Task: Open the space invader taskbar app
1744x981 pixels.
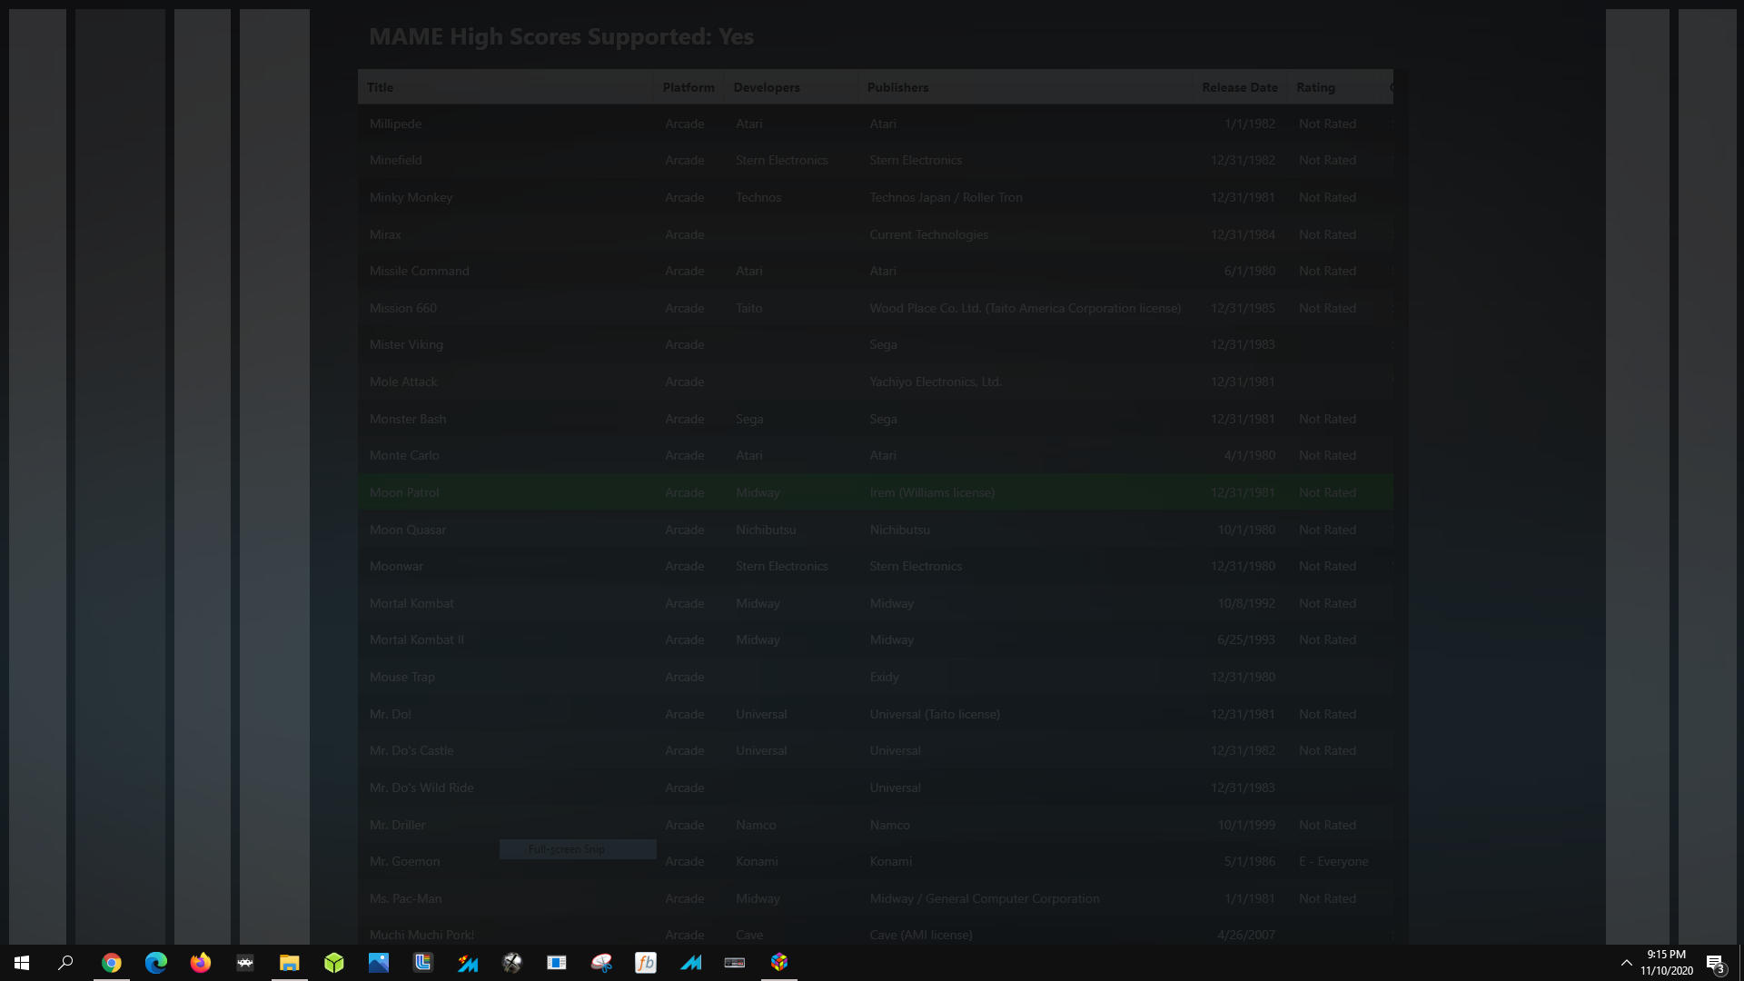Action: coord(245,963)
